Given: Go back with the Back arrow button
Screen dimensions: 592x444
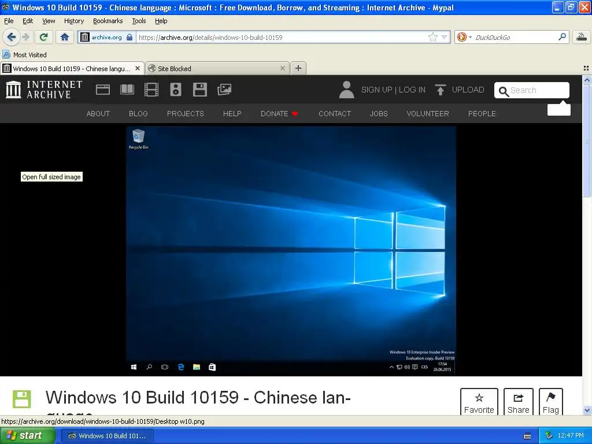Looking at the screenshot, I should (x=11, y=37).
